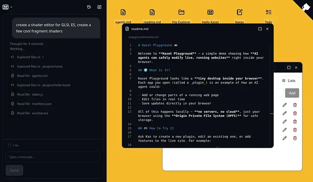Click the readme editor scrollbar marker

(x=272, y=114)
